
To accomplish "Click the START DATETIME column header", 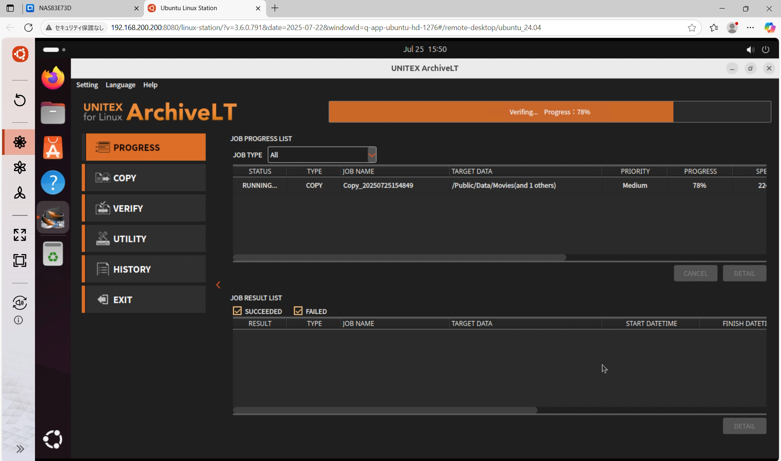I will coord(651,323).
